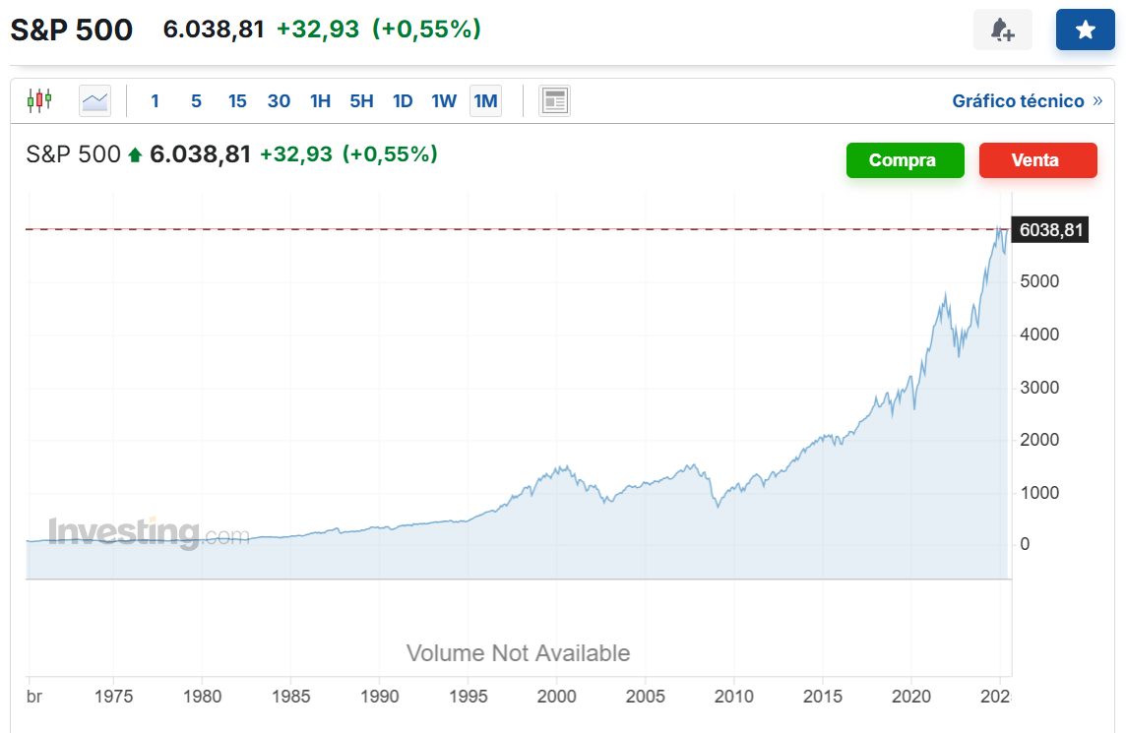Image resolution: width=1126 pixels, height=733 pixels.
Task: Select the 5 minute interval
Action: 196,101
